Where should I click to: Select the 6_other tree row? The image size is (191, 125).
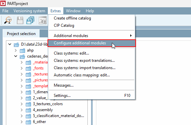[39, 122]
